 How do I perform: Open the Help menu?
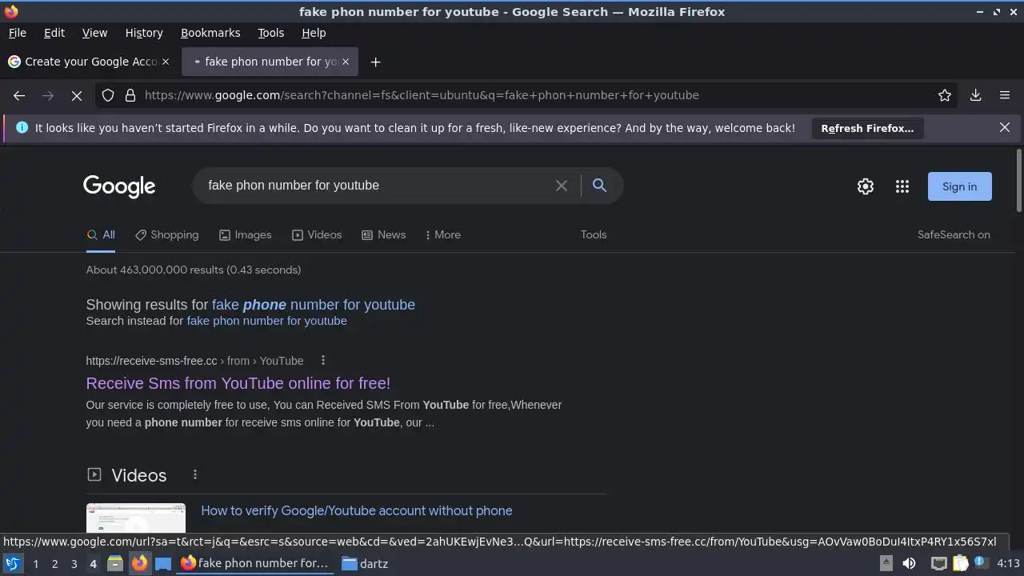point(314,33)
